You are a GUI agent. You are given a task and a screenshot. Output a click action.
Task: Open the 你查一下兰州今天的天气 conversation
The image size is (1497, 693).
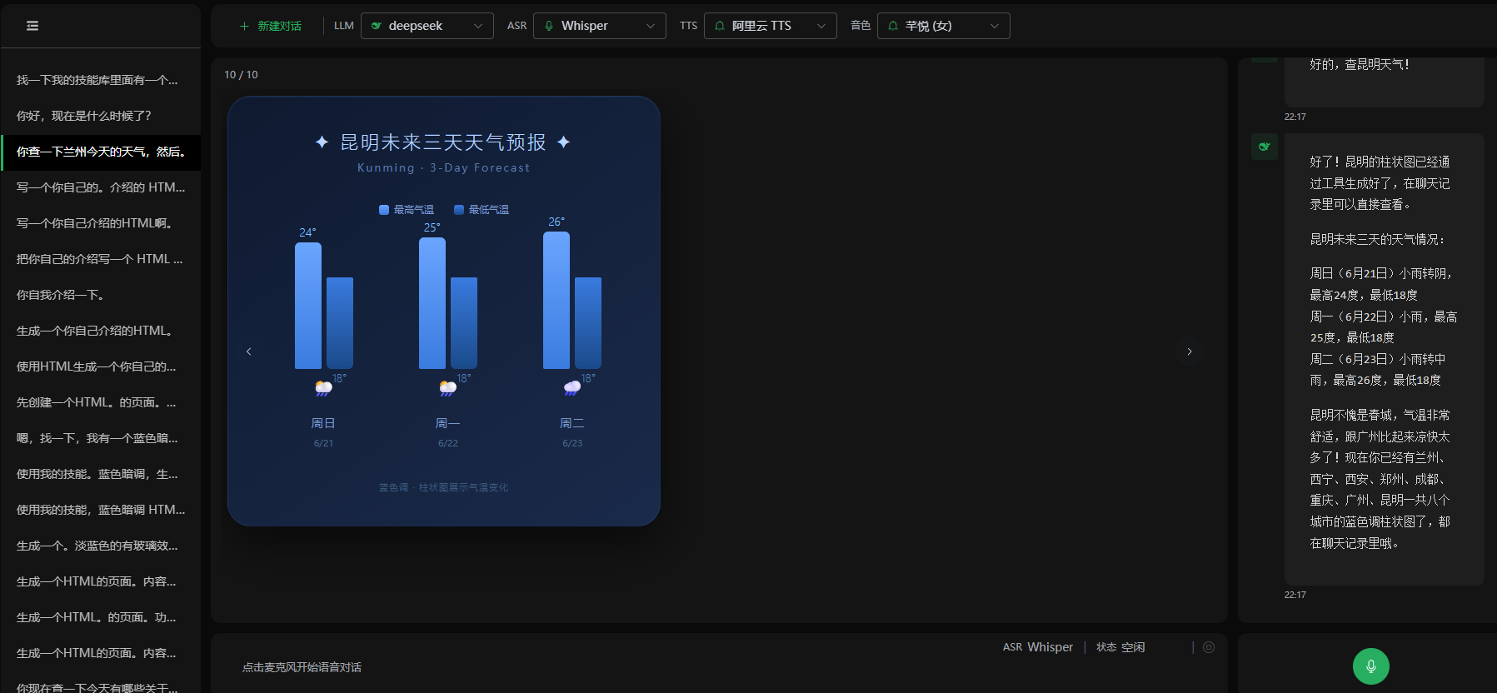click(101, 152)
